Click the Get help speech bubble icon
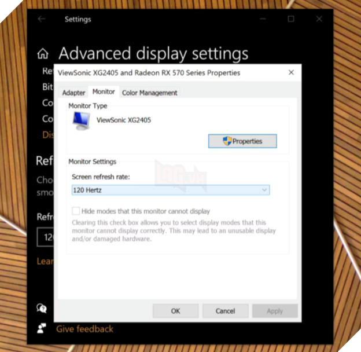 pos(42,309)
